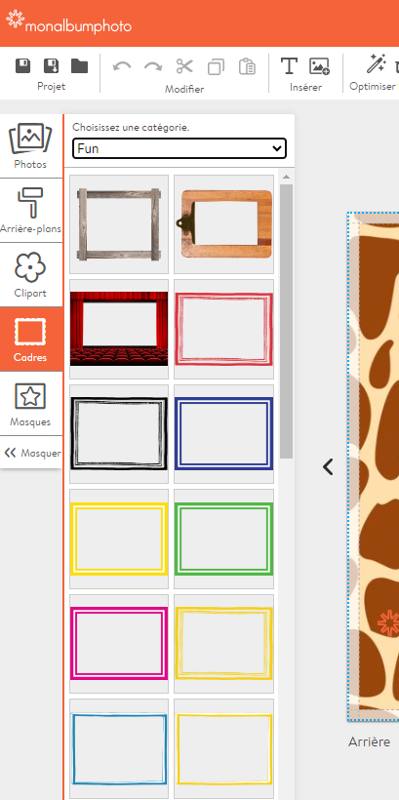
Task: Choose the red theater curtain frame
Action: (119, 329)
